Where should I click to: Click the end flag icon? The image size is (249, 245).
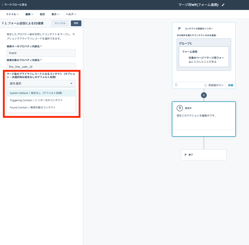(186, 155)
